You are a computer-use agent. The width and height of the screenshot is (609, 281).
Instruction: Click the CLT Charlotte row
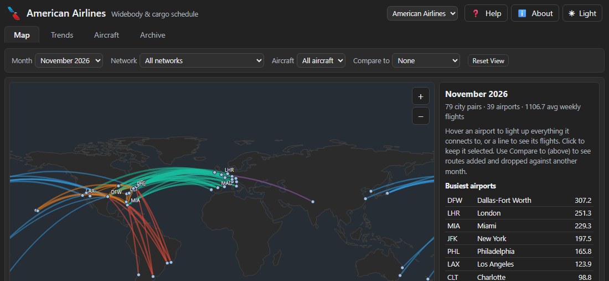[x=519, y=277]
